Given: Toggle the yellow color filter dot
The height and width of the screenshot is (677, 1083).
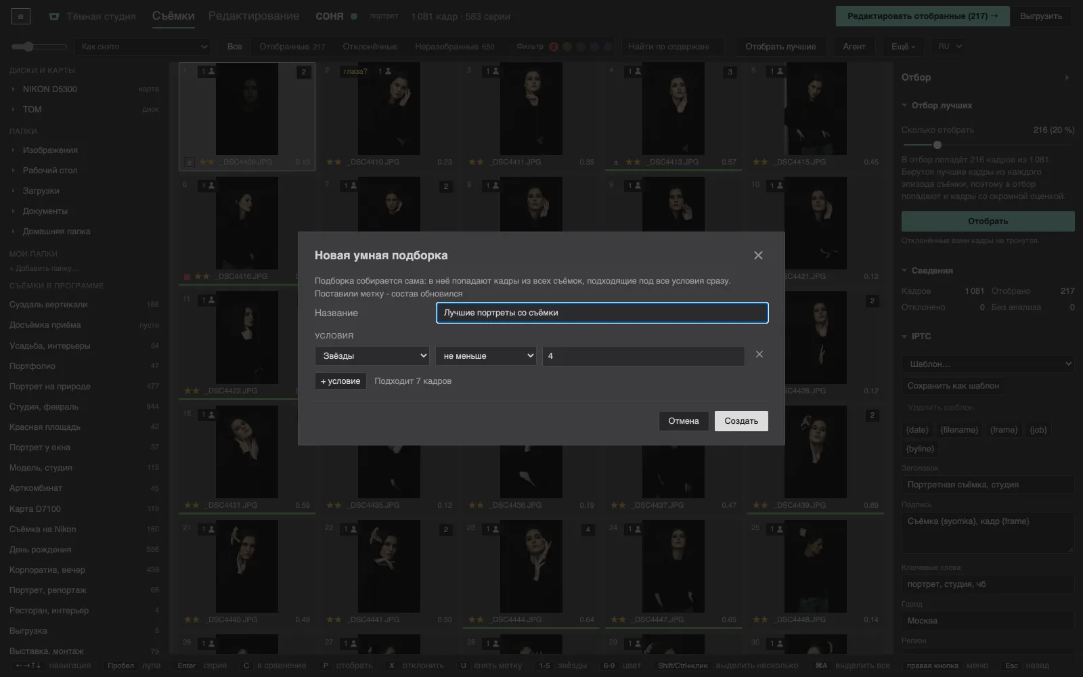Looking at the screenshot, I should pos(567,47).
